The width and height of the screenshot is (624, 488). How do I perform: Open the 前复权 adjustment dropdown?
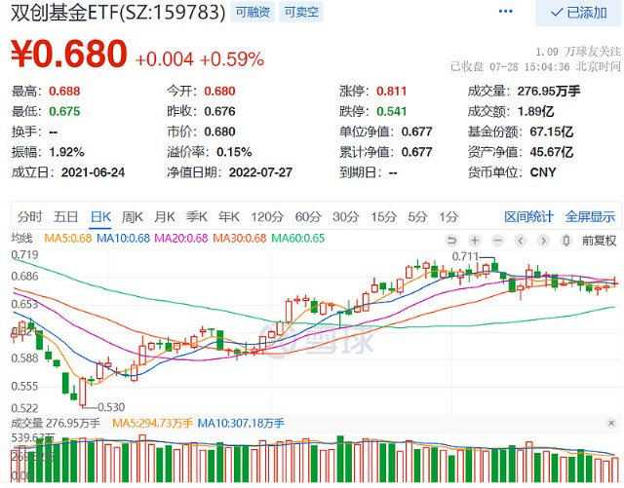[599, 241]
